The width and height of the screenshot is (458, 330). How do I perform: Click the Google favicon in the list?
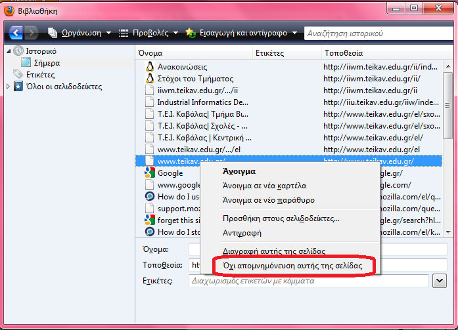[x=150, y=173]
